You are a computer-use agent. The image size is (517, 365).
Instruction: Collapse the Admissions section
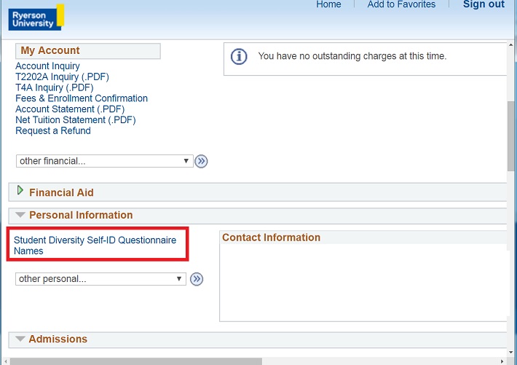tap(20, 340)
